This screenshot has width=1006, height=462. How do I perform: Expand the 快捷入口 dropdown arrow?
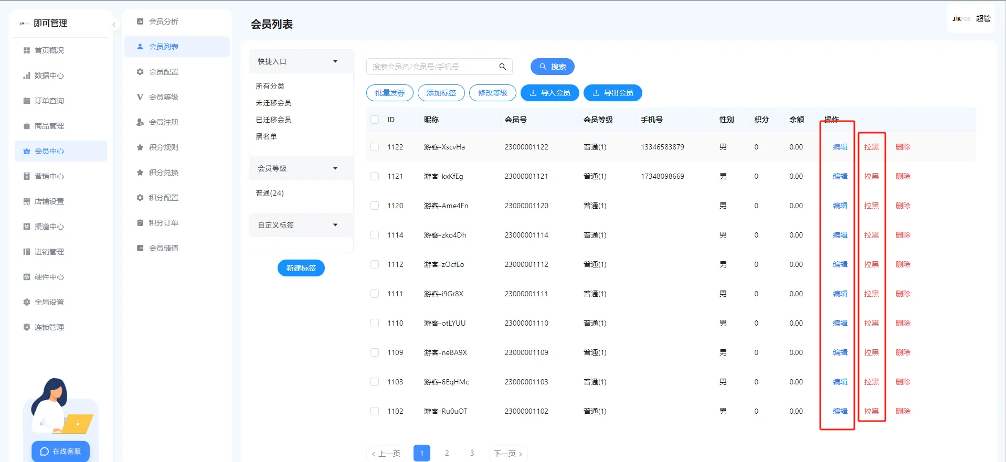coord(335,61)
